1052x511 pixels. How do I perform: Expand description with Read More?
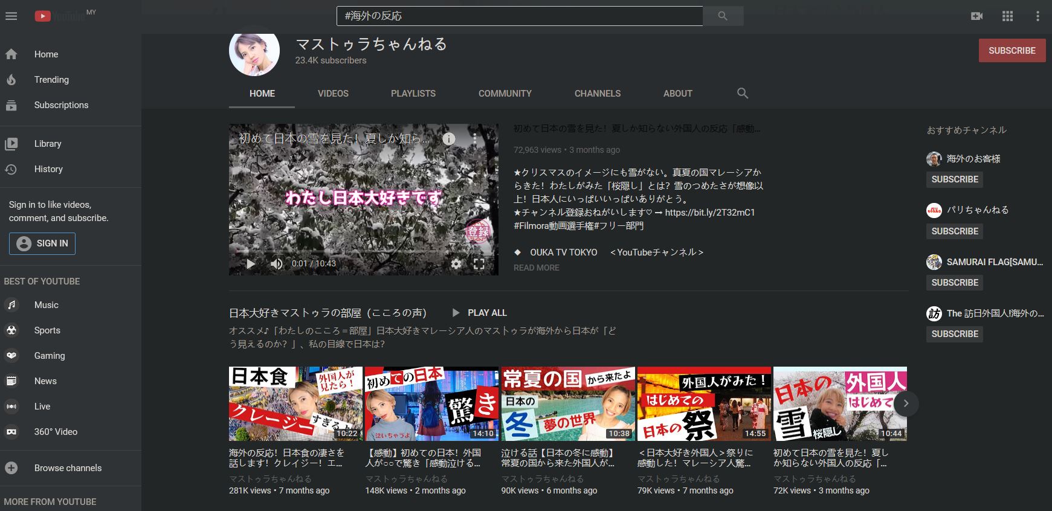(537, 268)
